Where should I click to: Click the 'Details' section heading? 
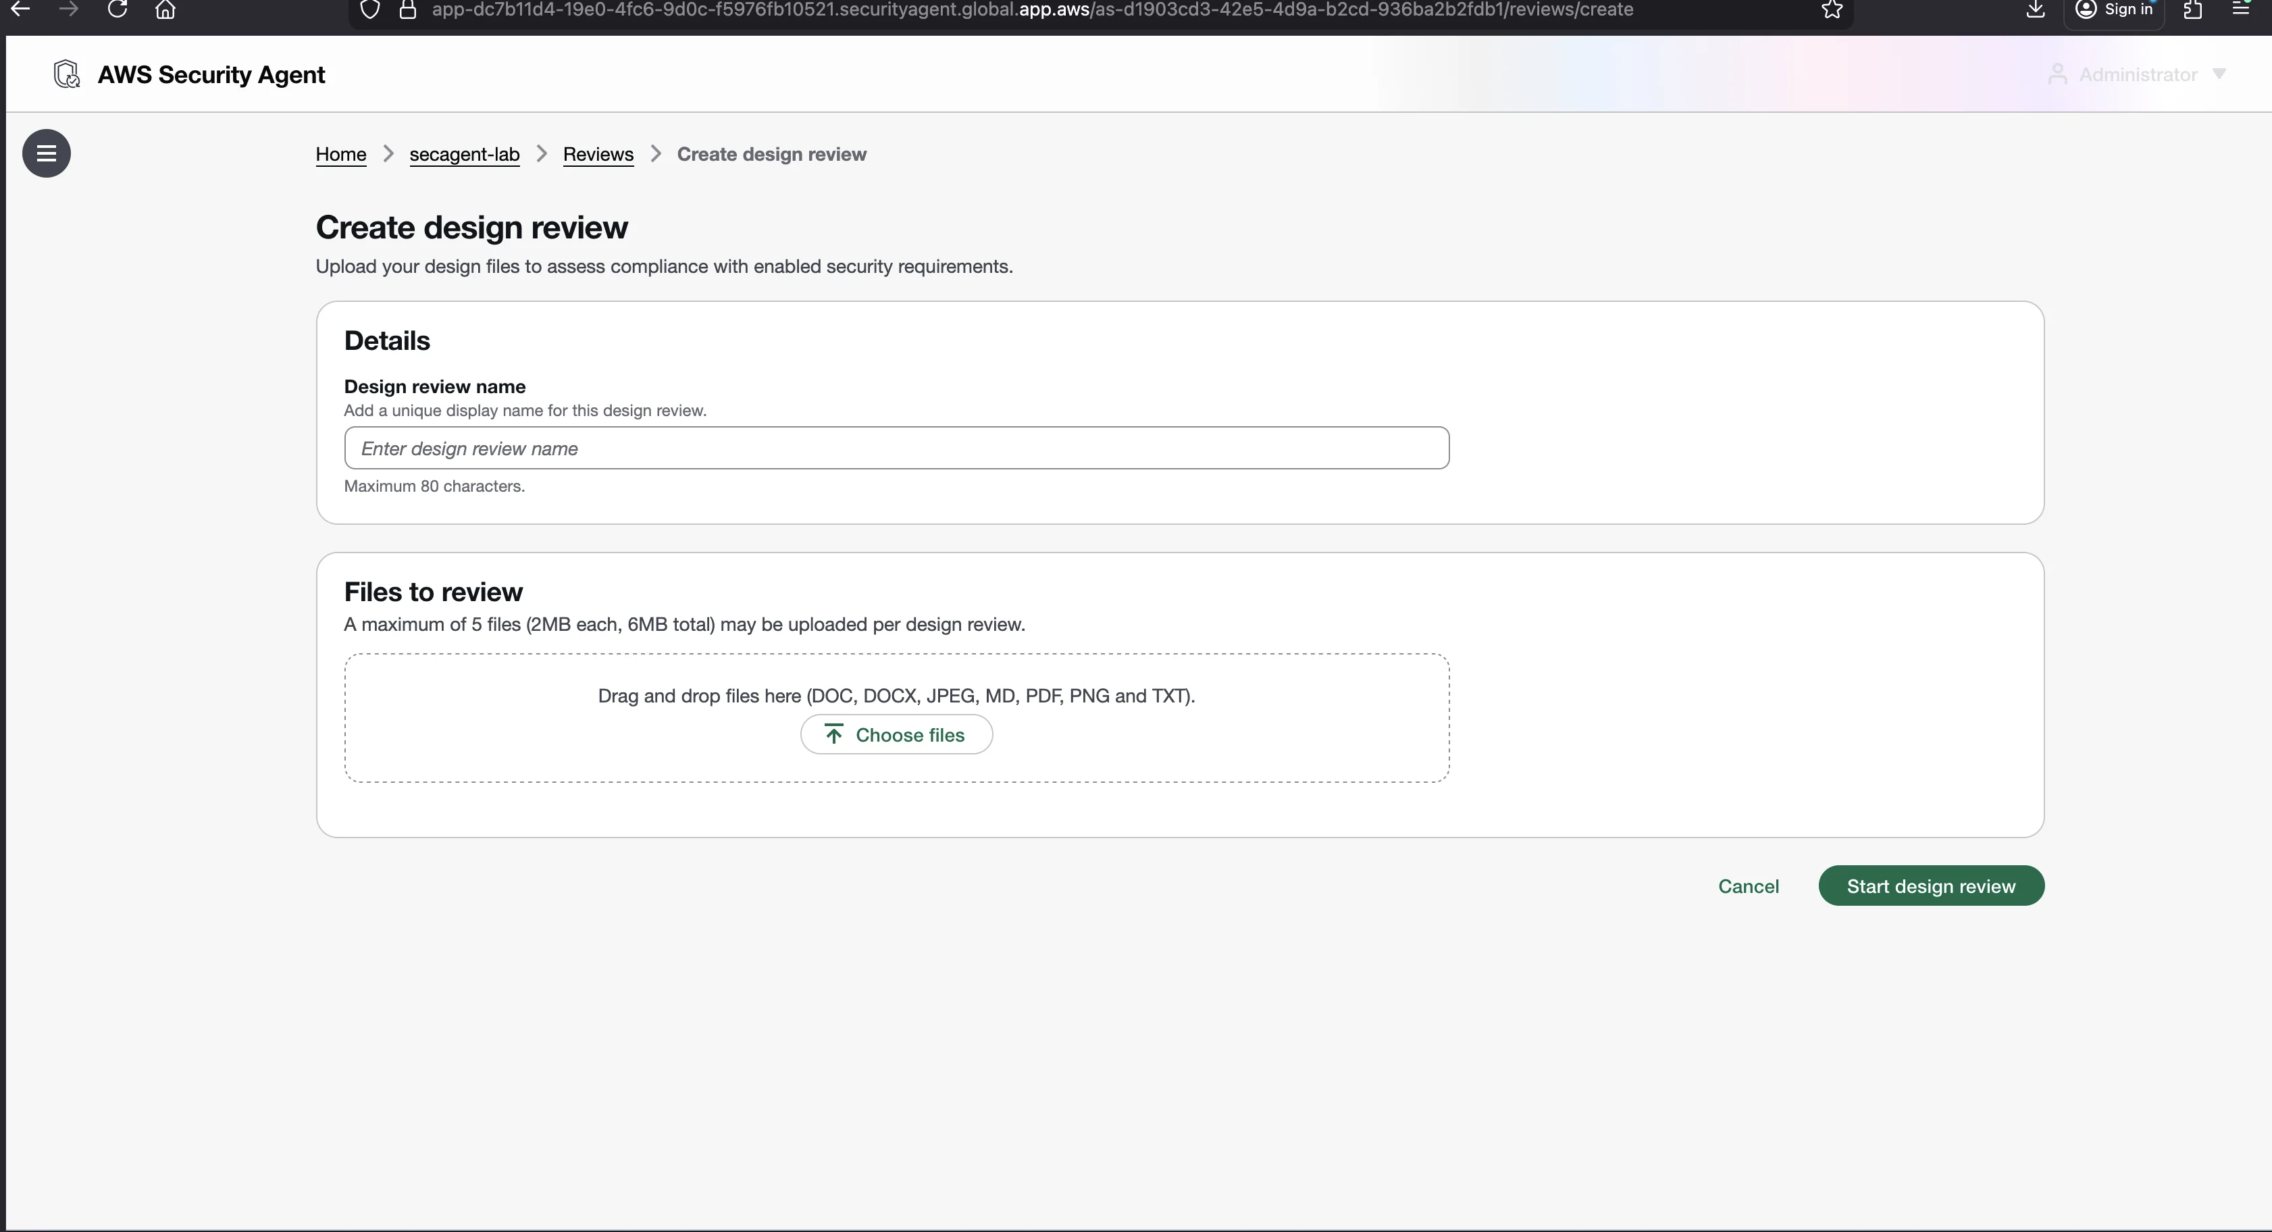pyautogui.click(x=387, y=340)
